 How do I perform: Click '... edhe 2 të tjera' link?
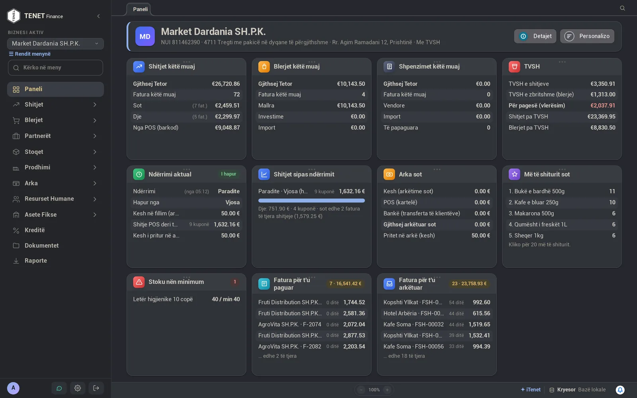click(x=277, y=356)
